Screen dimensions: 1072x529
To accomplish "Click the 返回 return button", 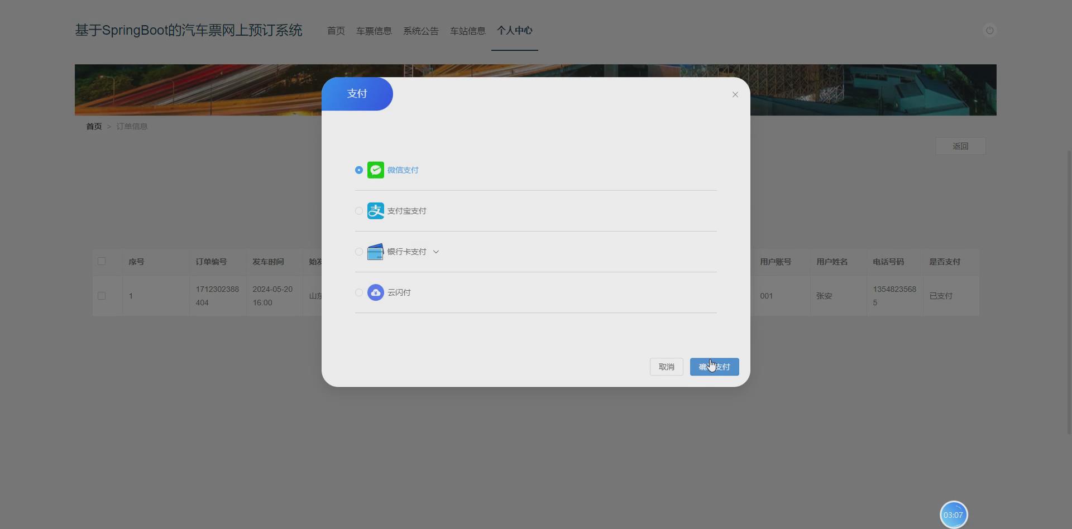I will click(960, 146).
